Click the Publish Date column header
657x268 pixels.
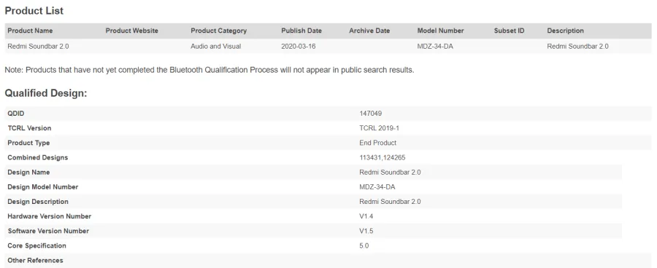[x=301, y=31]
